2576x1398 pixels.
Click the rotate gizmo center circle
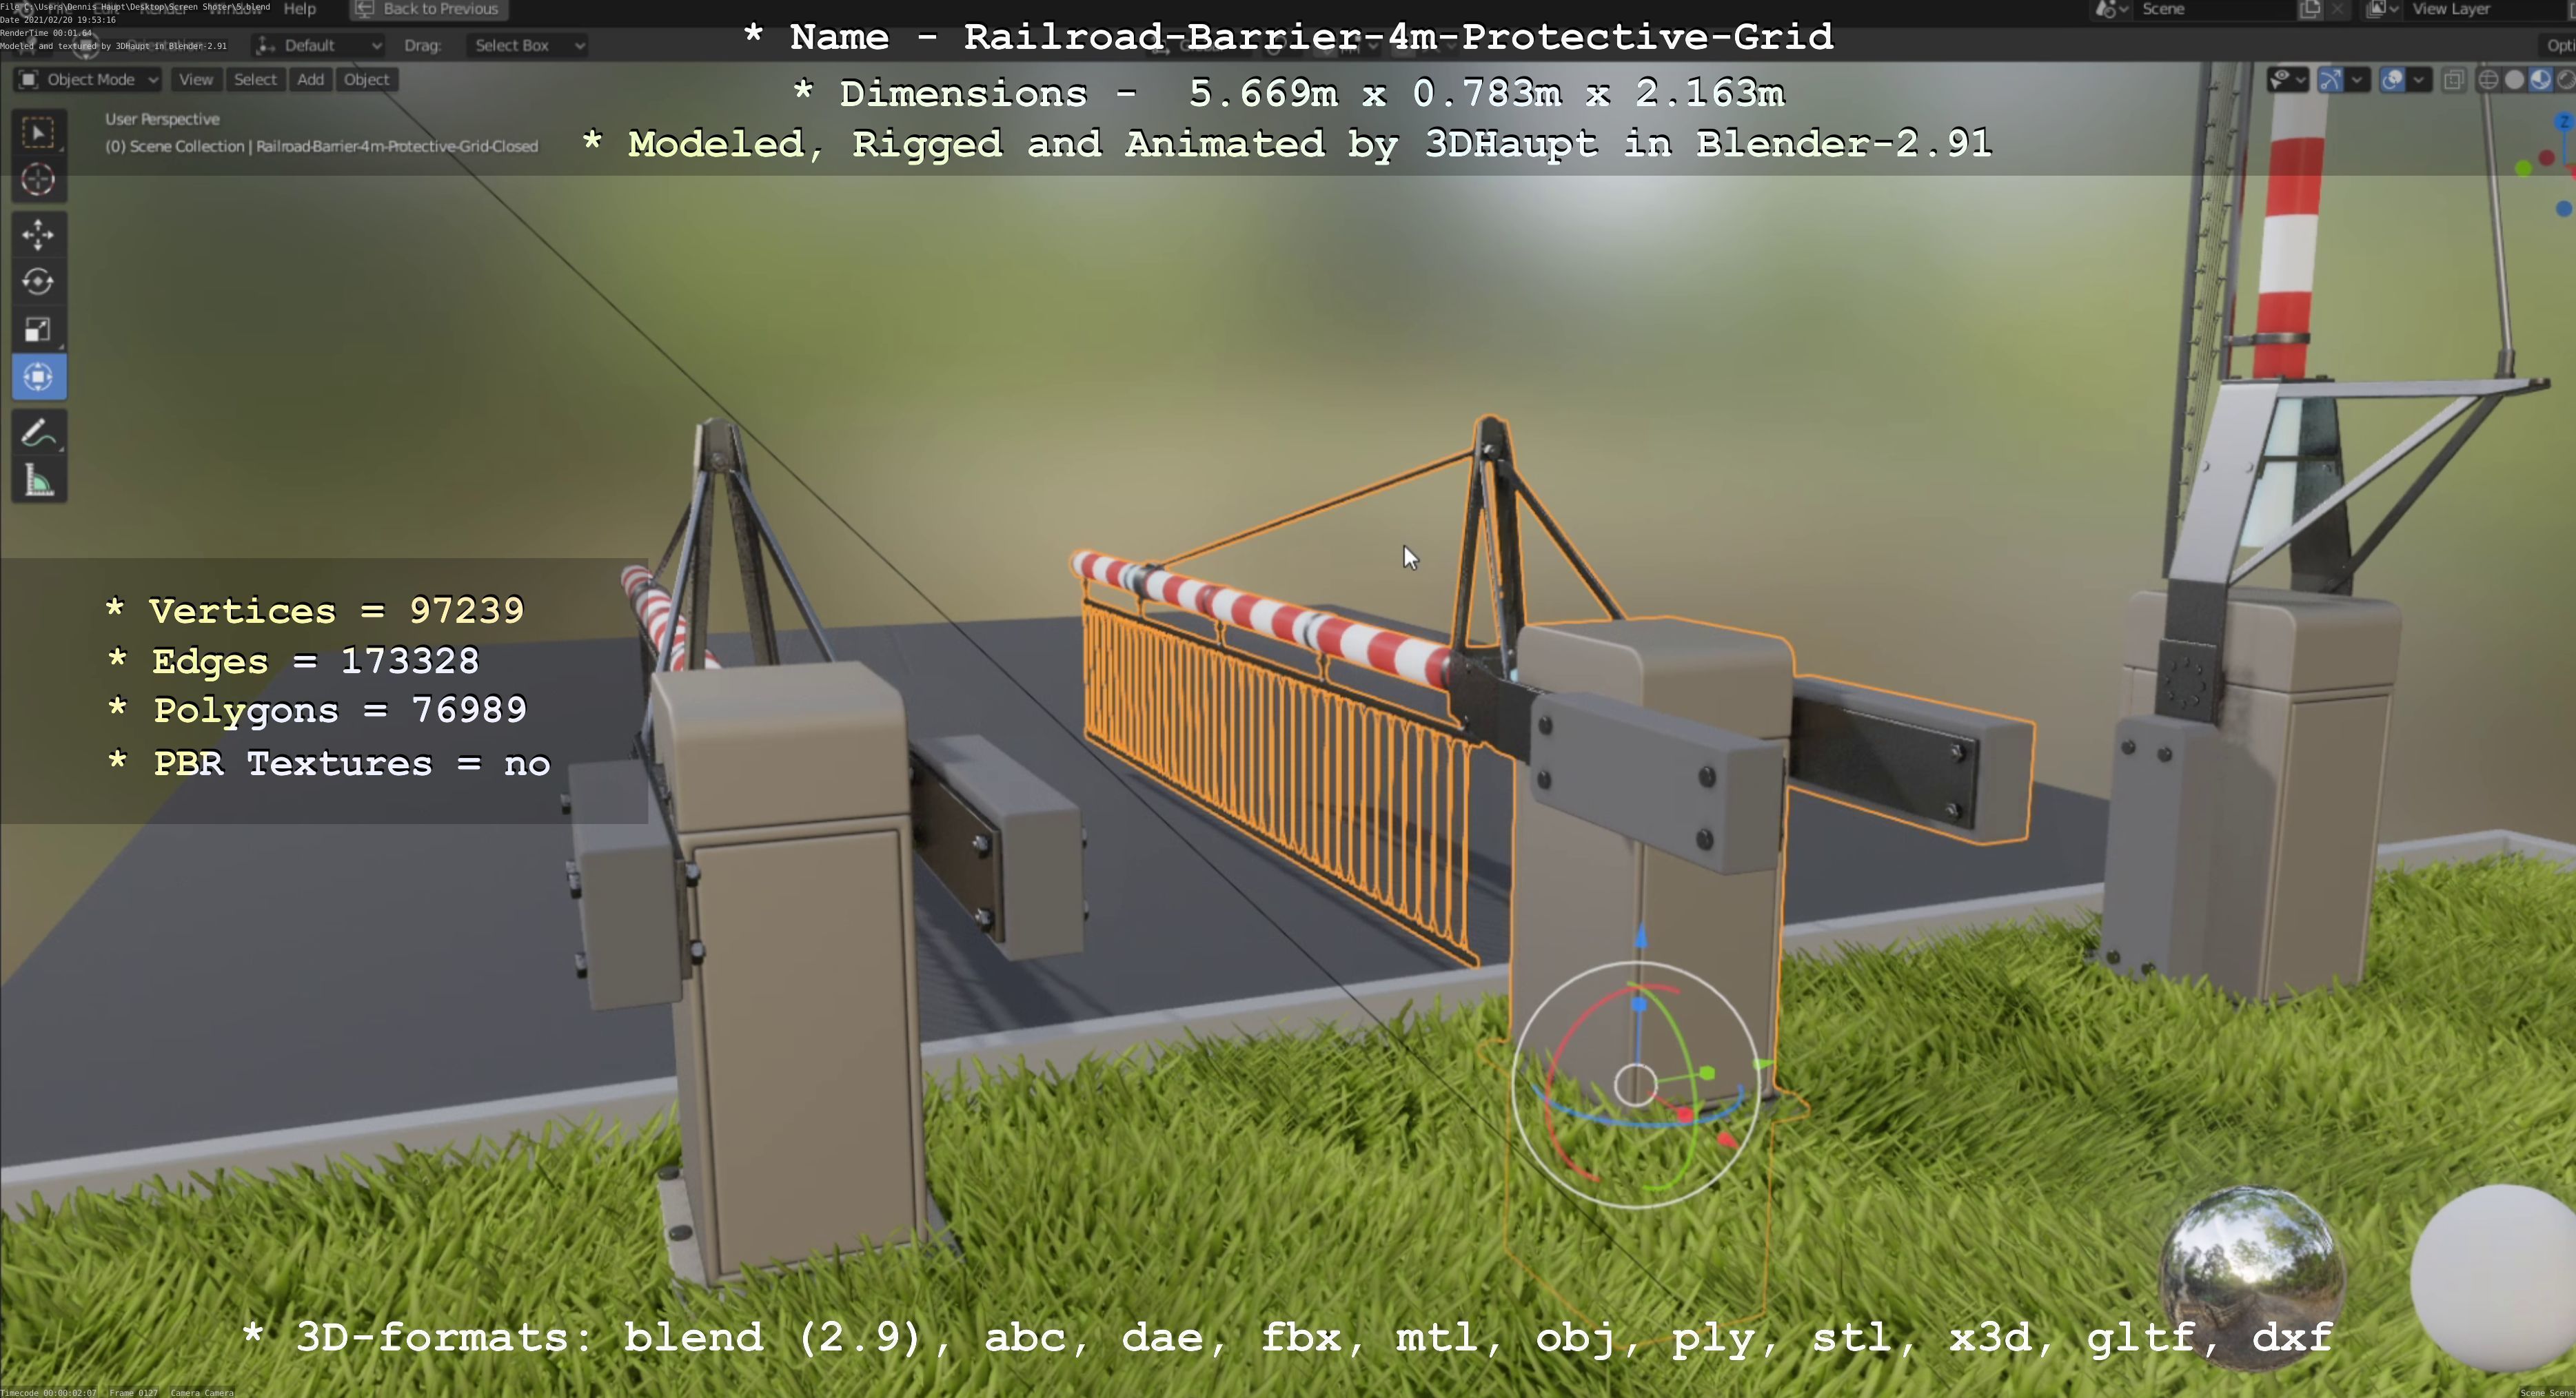[1636, 1085]
